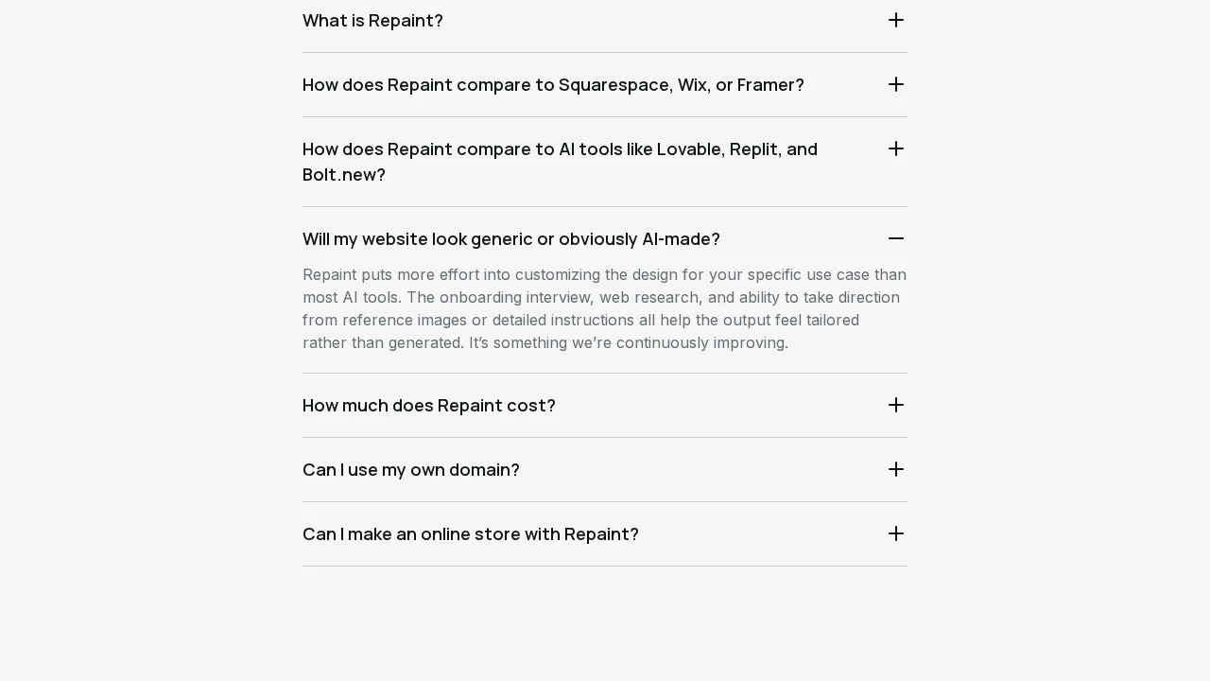This screenshot has width=1210, height=681.
Task: Click the word "Lovable," in the AI tools question
Action: pos(690,149)
